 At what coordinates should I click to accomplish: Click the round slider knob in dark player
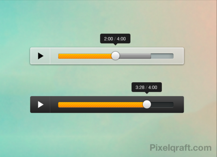147,104
